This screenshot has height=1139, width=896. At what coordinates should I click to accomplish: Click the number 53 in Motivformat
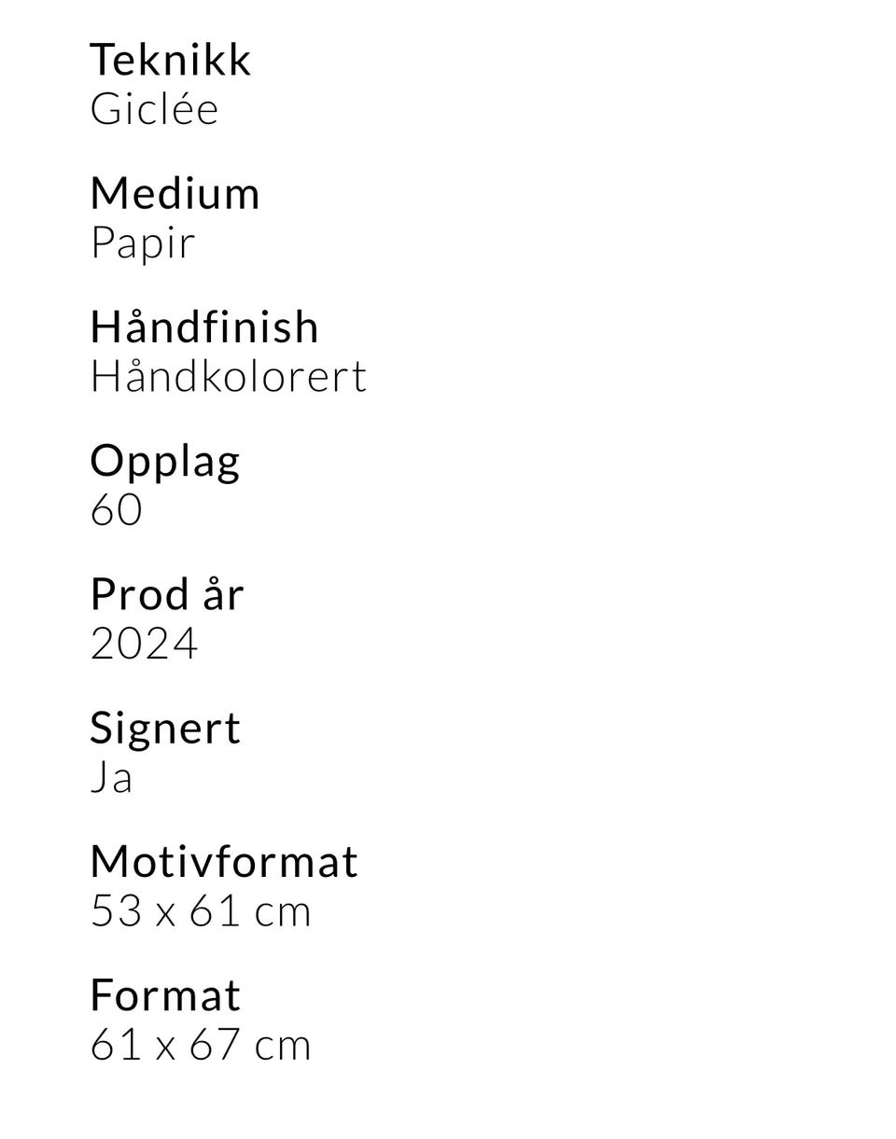(x=116, y=910)
